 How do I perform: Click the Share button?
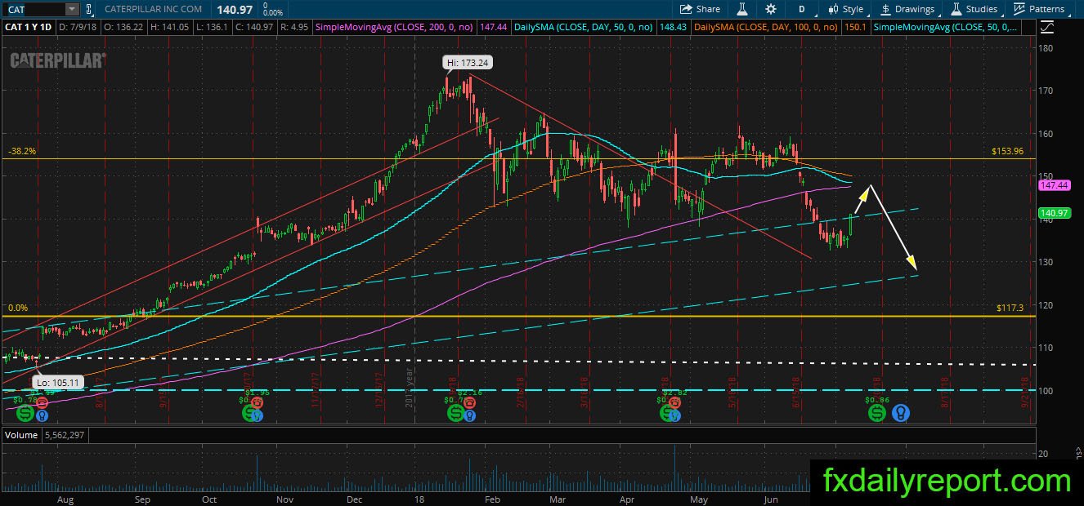click(701, 9)
